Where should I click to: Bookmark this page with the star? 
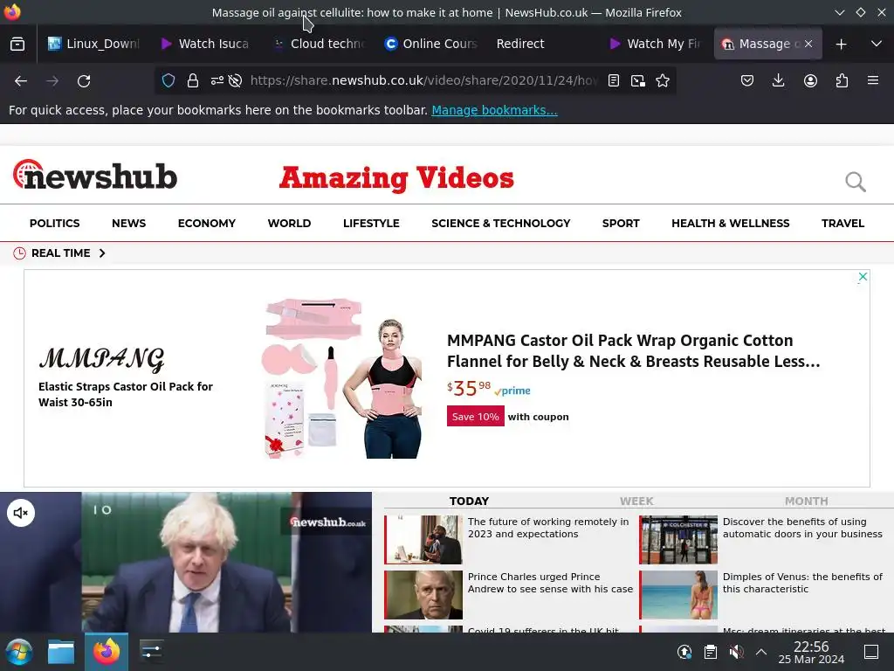(663, 80)
